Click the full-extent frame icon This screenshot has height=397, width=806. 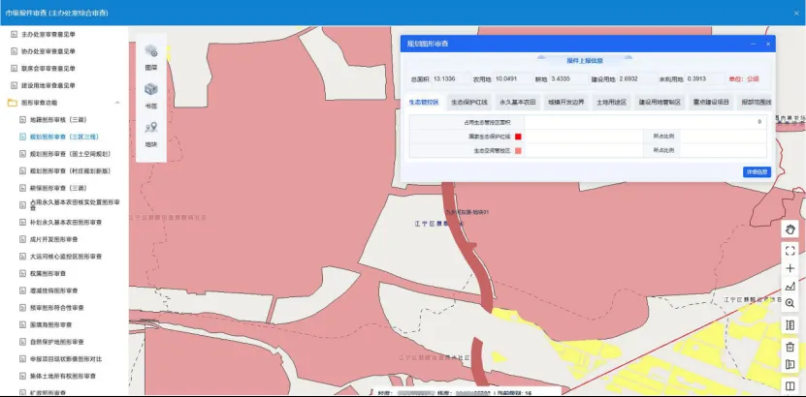[x=790, y=251]
